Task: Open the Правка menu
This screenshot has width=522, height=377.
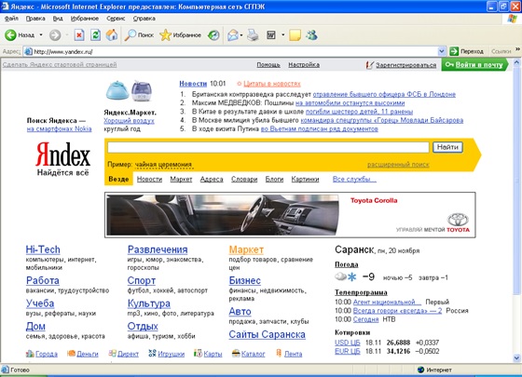Action: pos(35,19)
